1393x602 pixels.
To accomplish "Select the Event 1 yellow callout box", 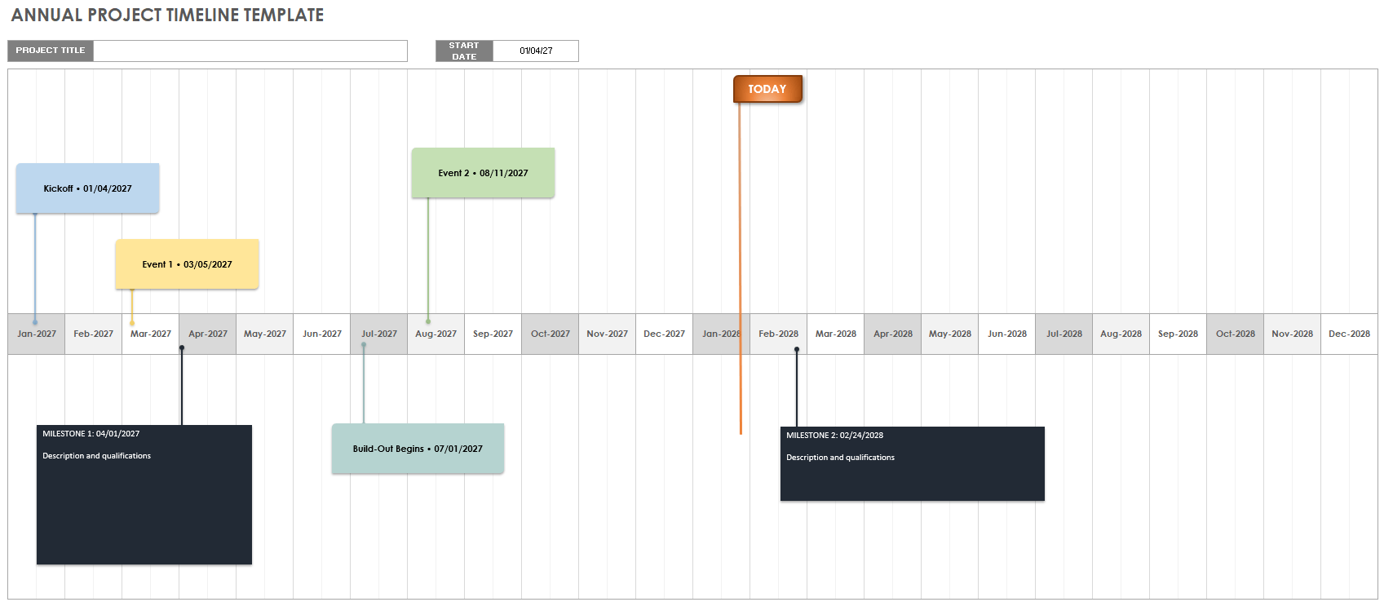I will [x=187, y=264].
